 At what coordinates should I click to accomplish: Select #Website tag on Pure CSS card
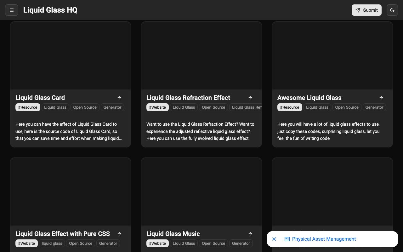[26, 243]
